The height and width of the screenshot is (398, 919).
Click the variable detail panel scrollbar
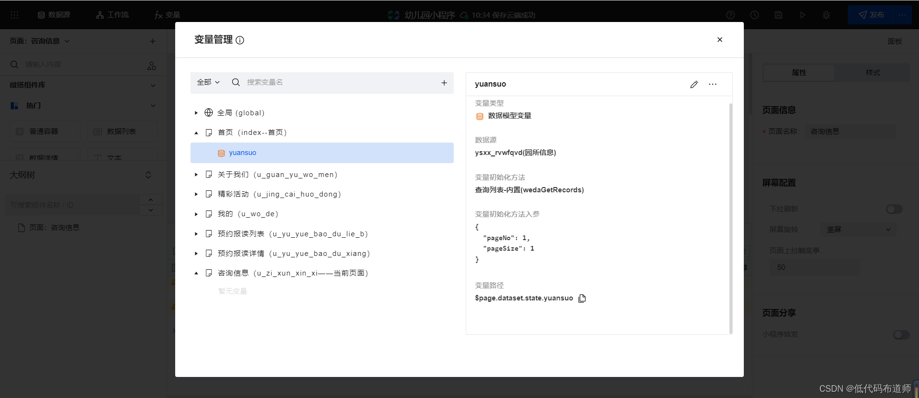pyautogui.click(x=730, y=218)
